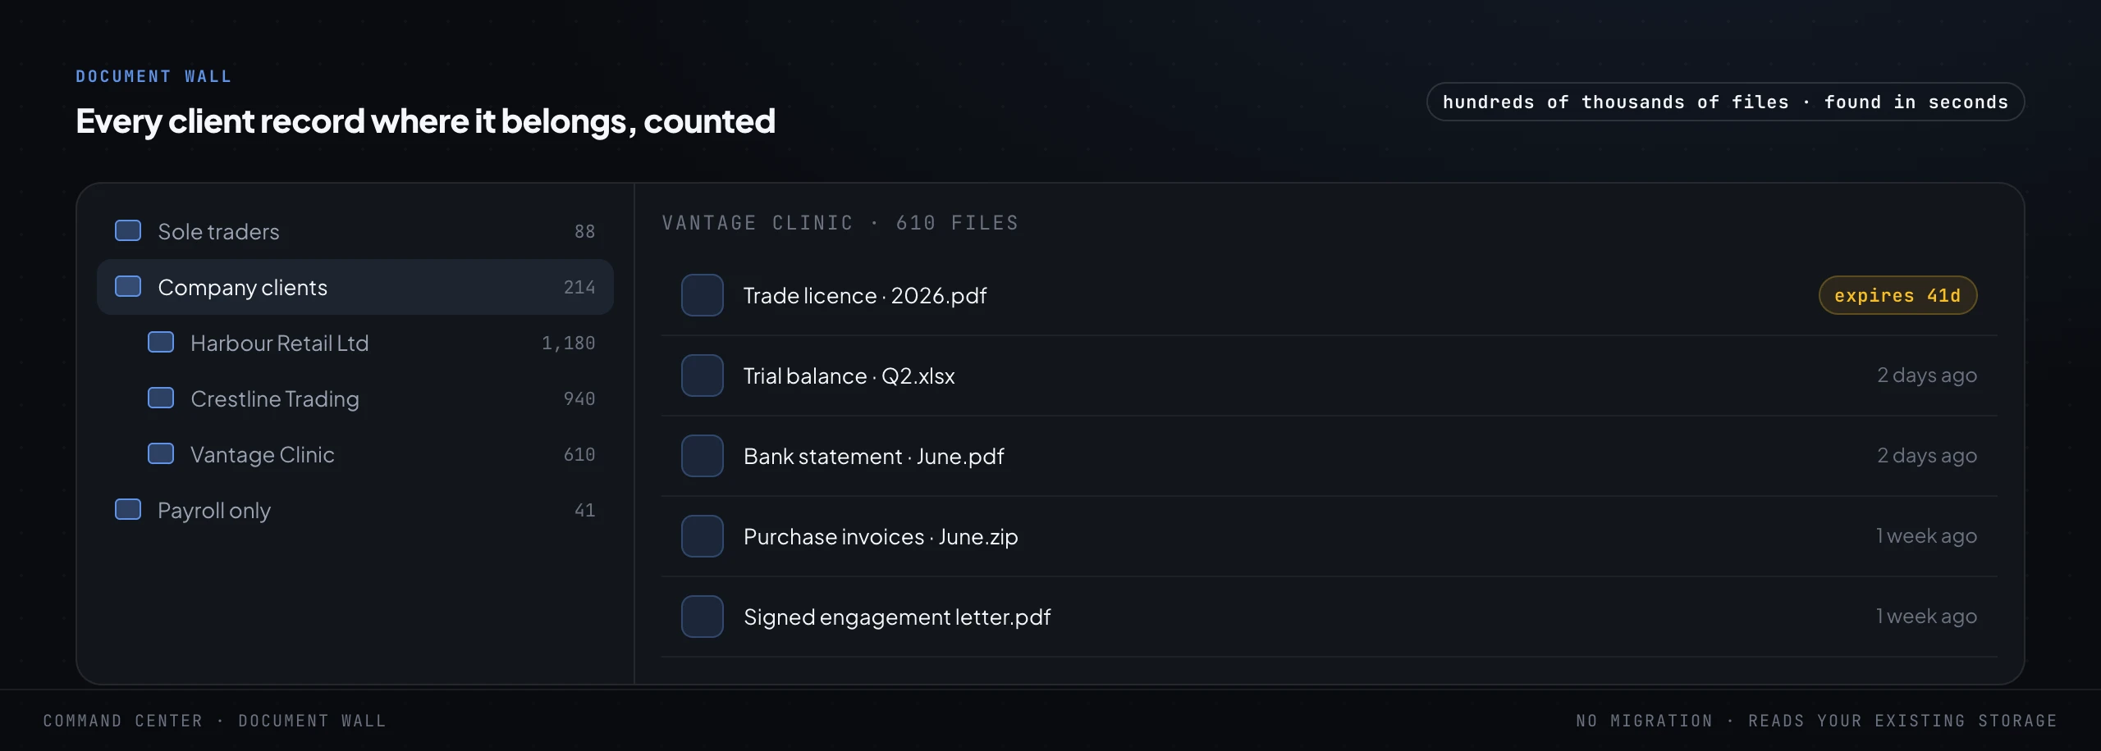2101x751 pixels.
Task: Click the hundreds of thousands of files pill
Action: pyautogui.click(x=1725, y=102)
